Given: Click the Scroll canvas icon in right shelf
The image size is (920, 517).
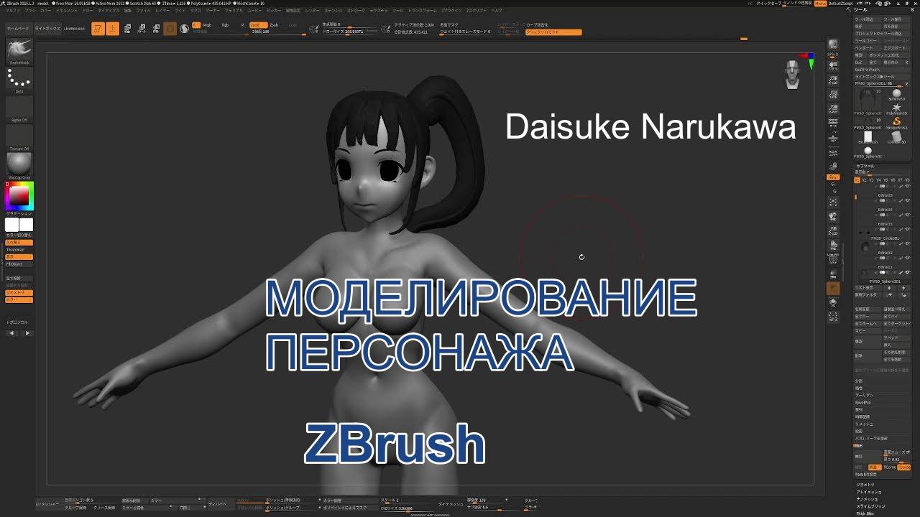Looking at the screenshot, I should click(x=833, y=66).
